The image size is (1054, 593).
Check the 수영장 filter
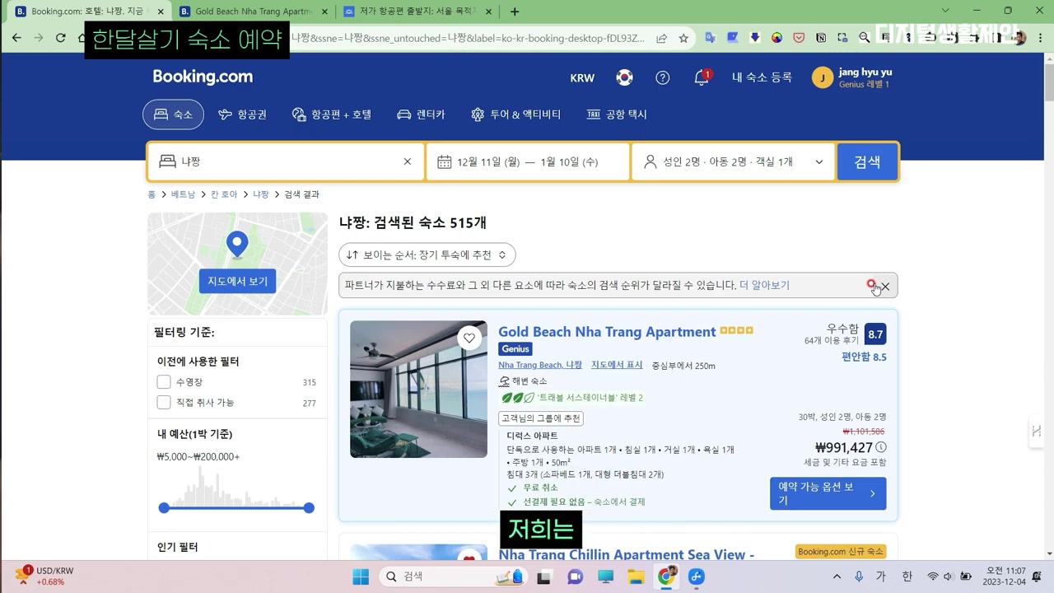164,382
